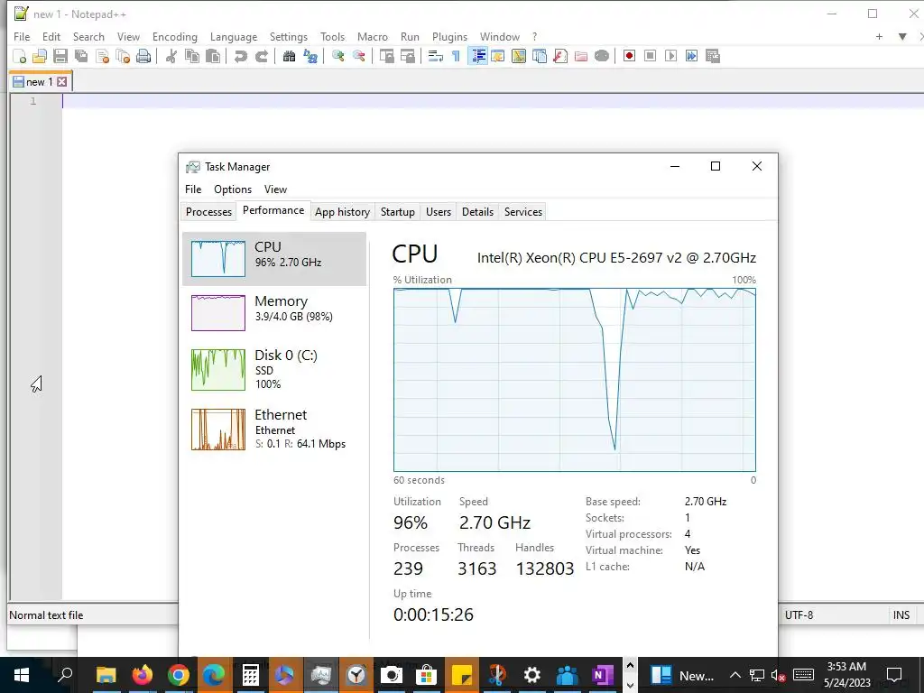Toggle file monitoring eye icon
The image size is (924, 693).
pos(602,56)
